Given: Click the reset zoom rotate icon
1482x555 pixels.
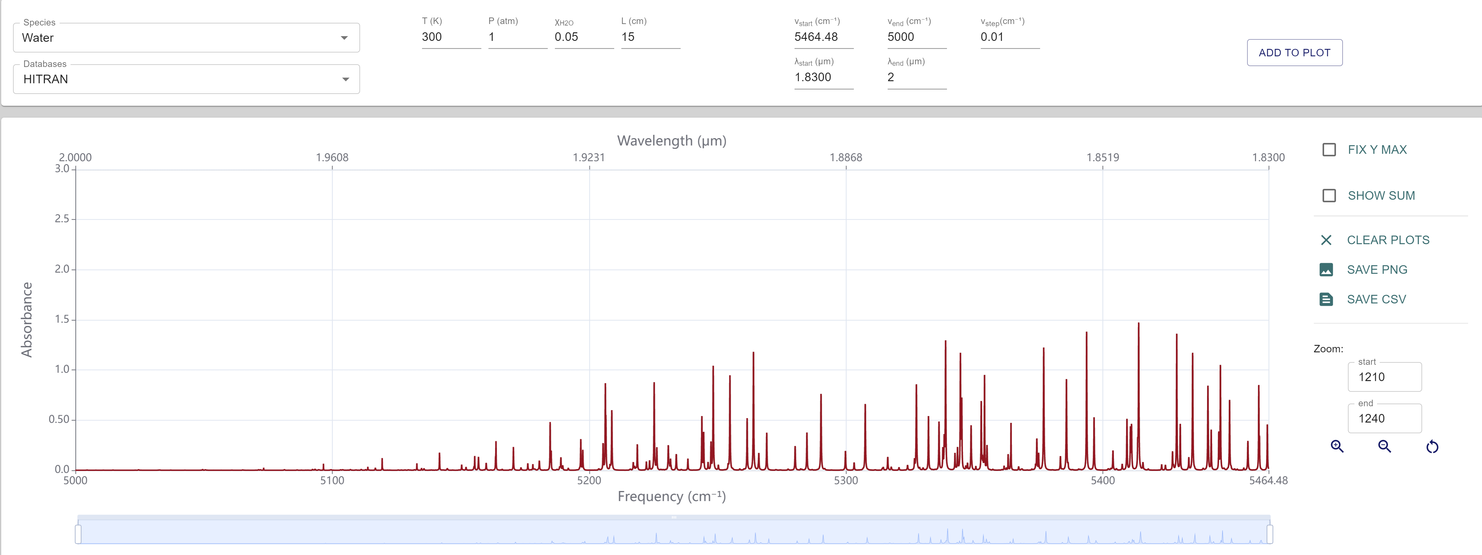Looking at the screenshot, I should tap(1432, 447).
